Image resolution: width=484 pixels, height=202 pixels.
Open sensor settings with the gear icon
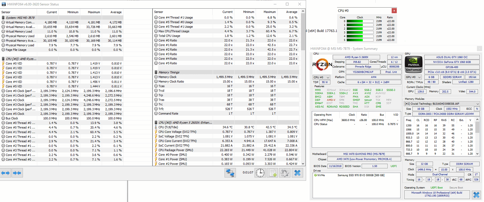[x=285, y=173]
